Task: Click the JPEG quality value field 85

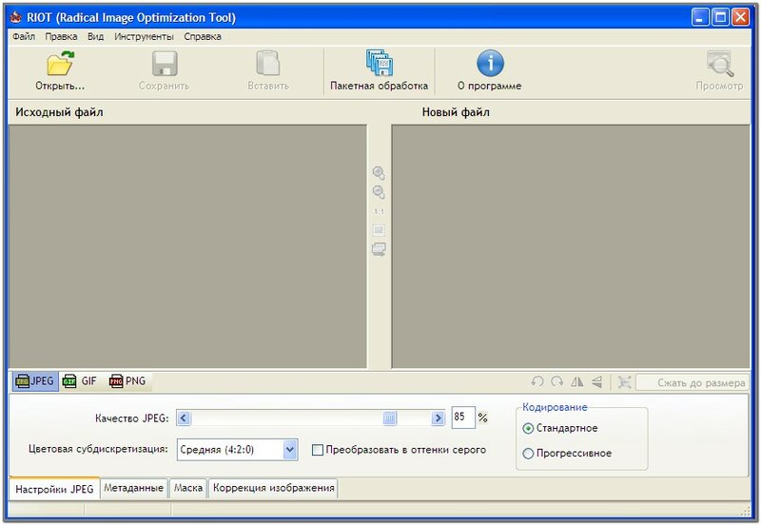Action: [x=463, y=418]
